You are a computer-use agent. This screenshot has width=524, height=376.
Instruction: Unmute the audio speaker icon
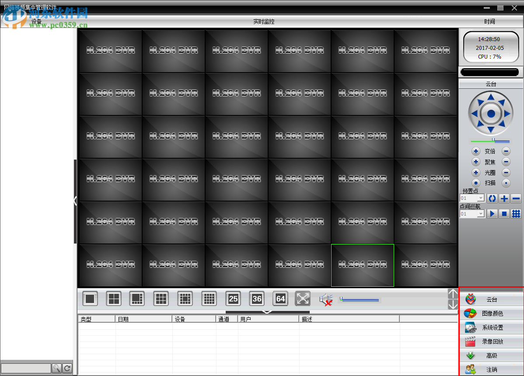tap(326, 299)
